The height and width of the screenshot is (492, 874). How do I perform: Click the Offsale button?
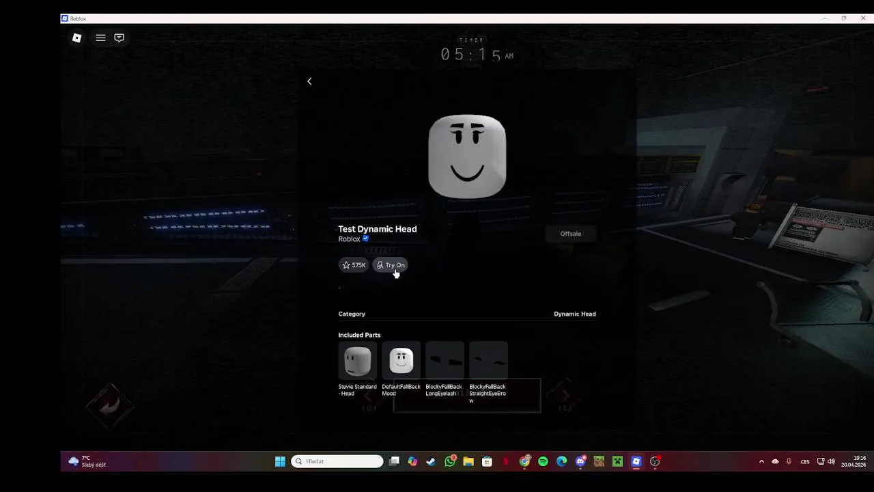pyautogui.click(x=571, y=234)
